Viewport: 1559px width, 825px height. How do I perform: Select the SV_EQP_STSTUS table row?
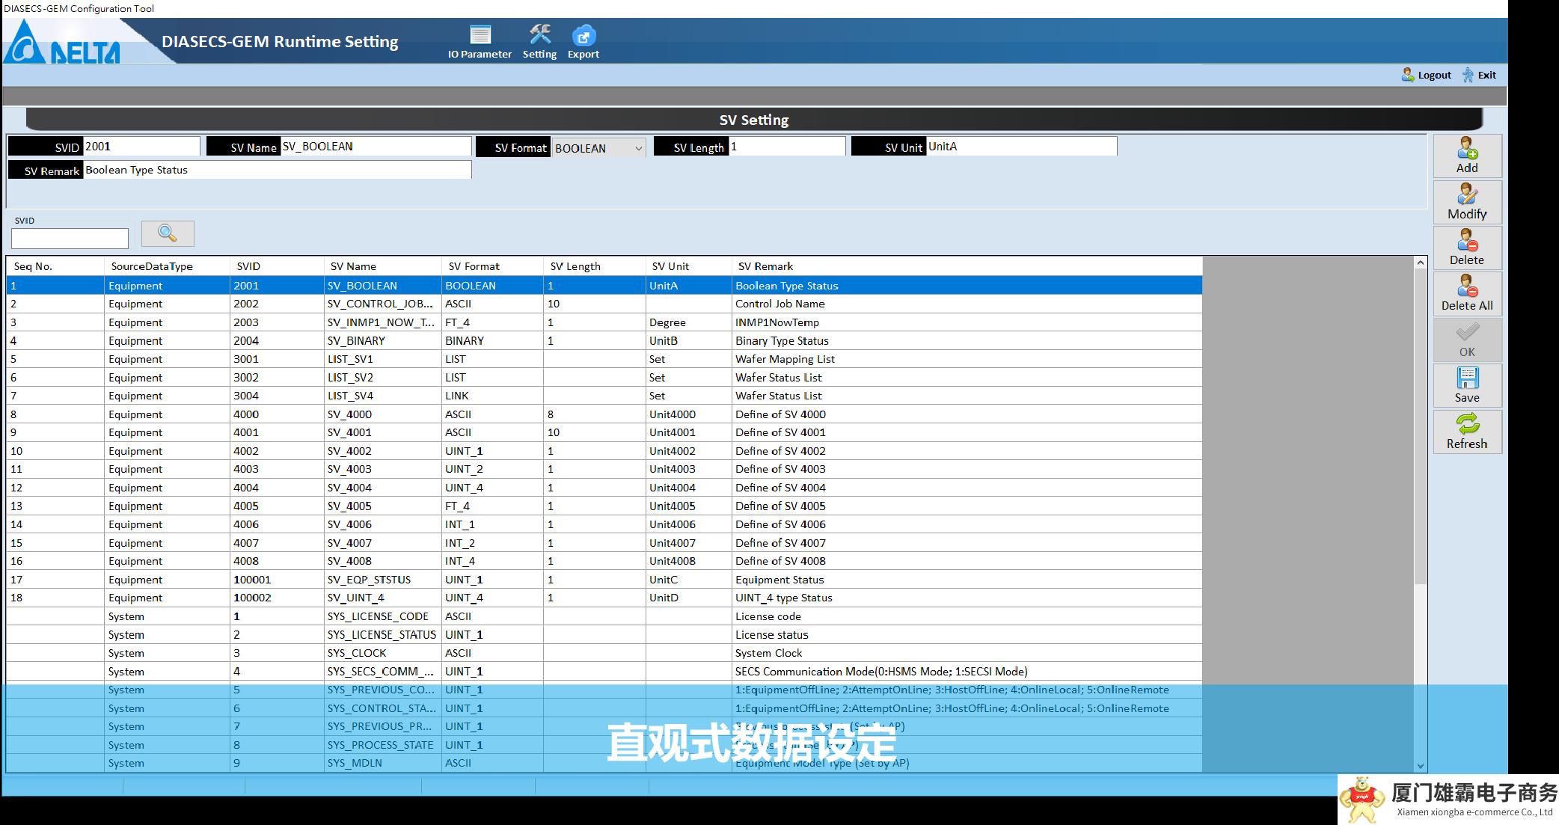[x=369, y=580]
